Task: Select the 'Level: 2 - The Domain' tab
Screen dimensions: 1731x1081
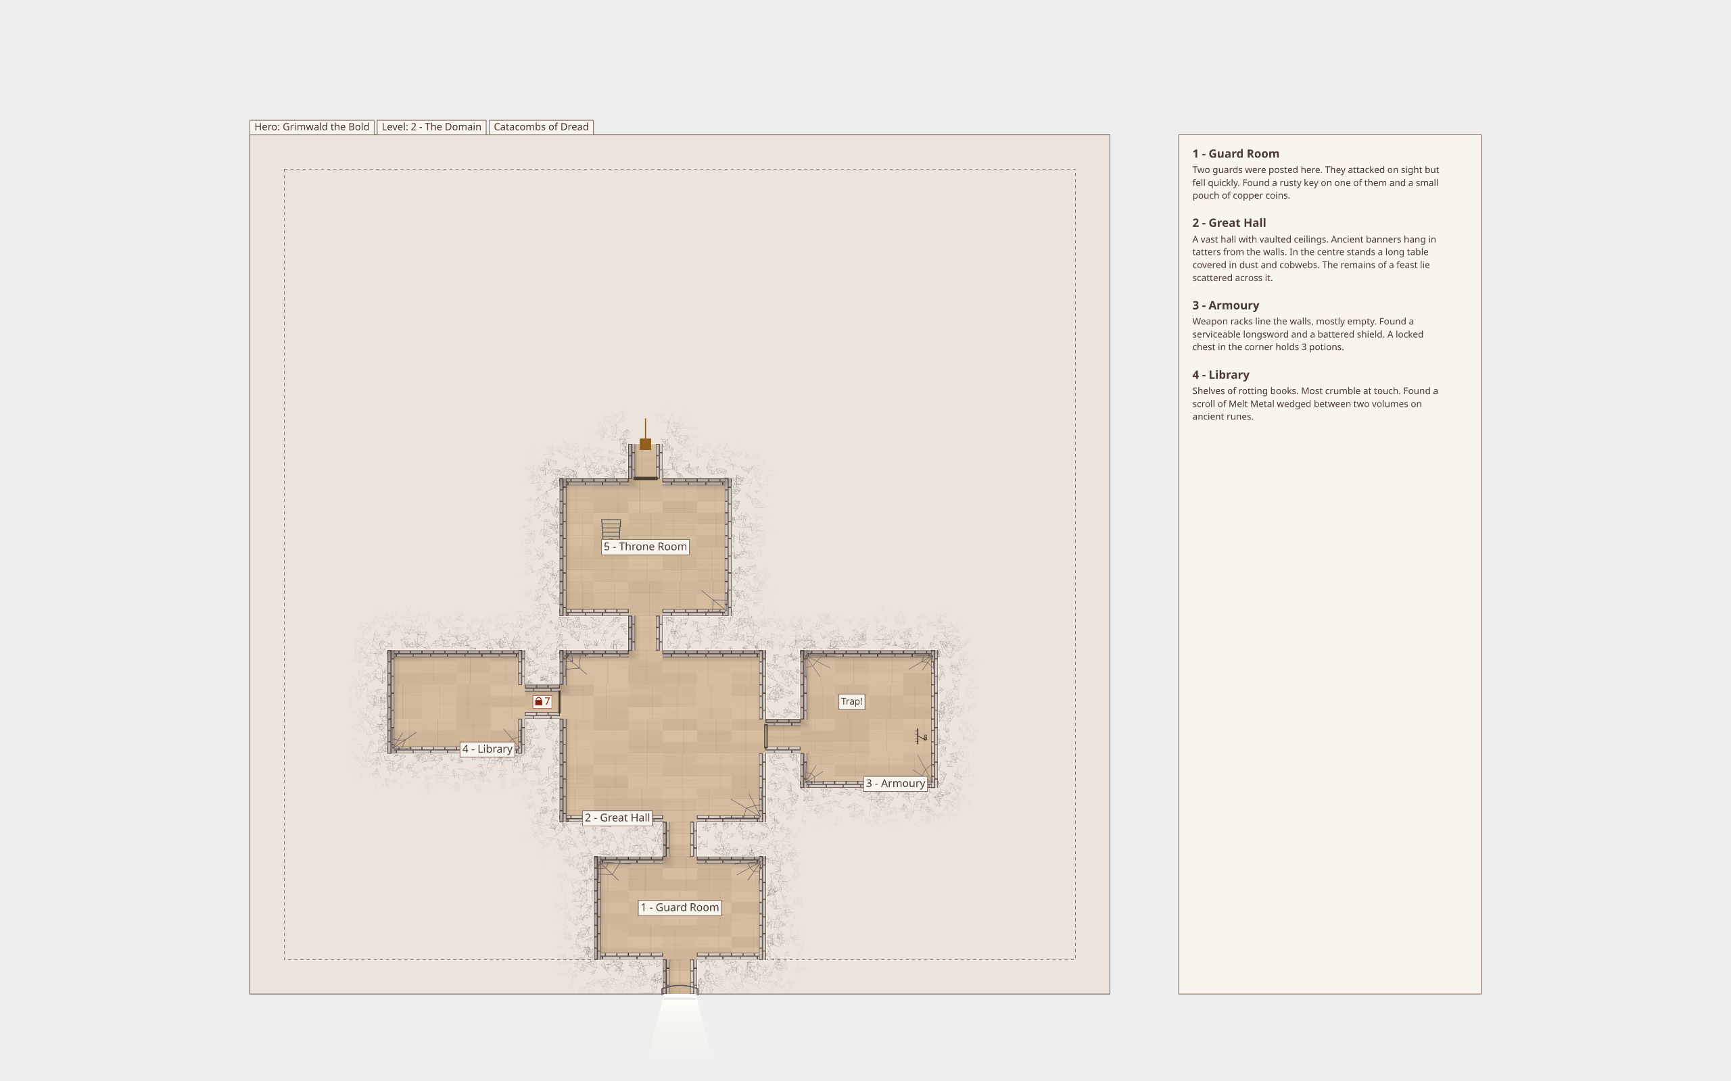Action: click(x=431, y=127)
